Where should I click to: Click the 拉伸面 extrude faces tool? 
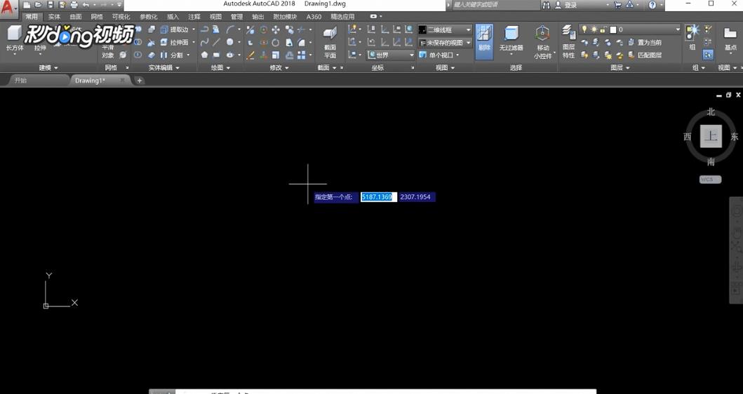tap(175, 42)
